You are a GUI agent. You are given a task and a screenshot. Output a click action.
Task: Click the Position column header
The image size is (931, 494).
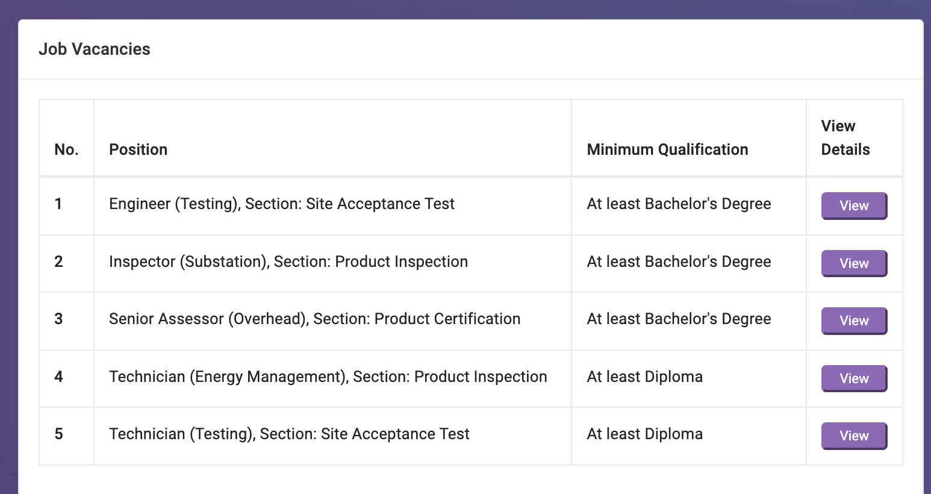pyautogui.click(x=138, y=149)
